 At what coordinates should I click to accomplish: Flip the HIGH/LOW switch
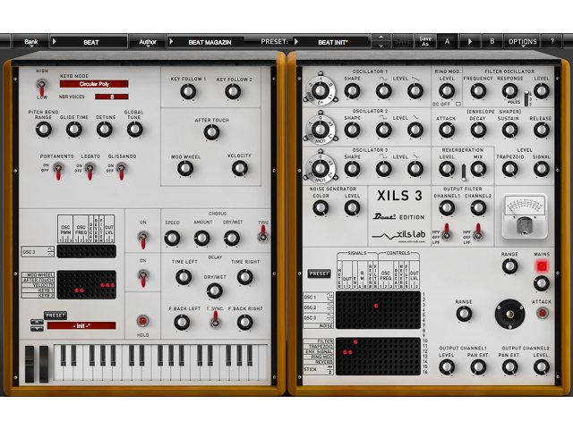click(42, 86)
